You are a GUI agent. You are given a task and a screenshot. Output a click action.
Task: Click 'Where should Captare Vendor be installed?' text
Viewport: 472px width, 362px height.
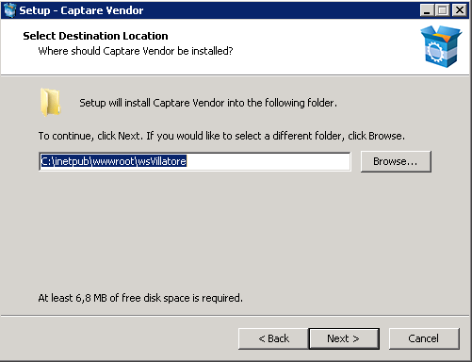(x=136, y=51)
